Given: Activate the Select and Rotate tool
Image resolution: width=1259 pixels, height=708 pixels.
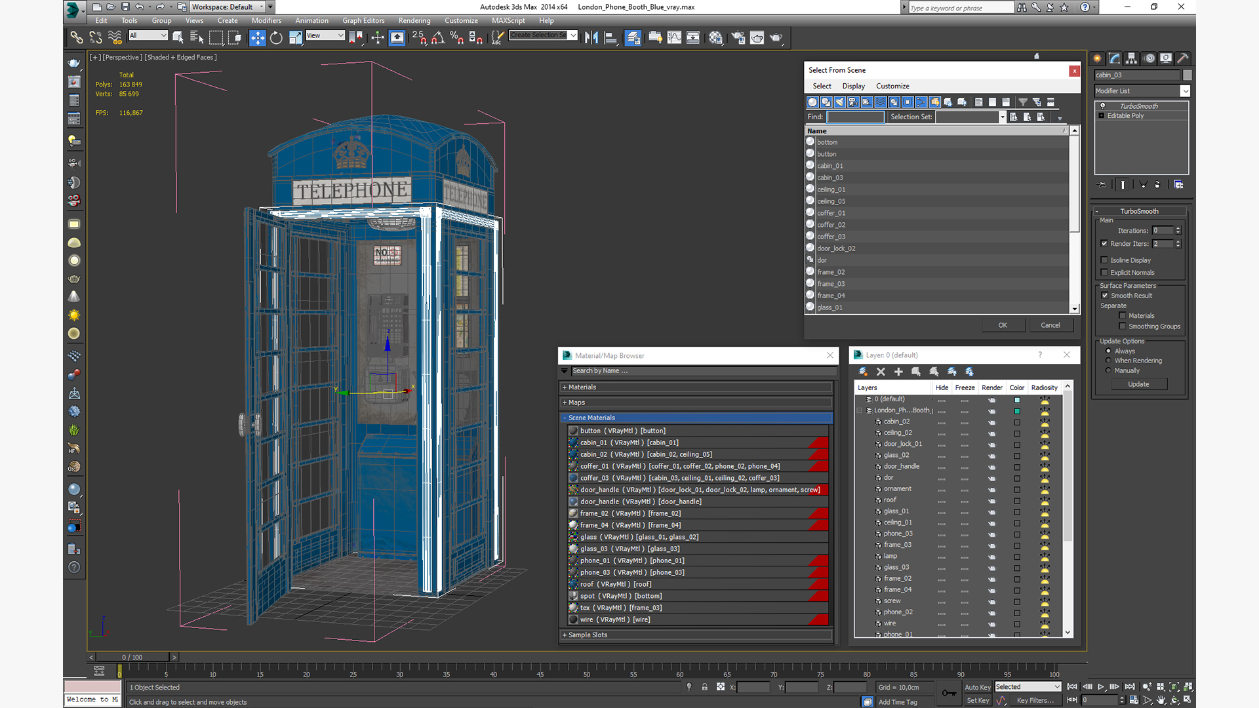Looking at the screenshot, I should coord(276,37).
